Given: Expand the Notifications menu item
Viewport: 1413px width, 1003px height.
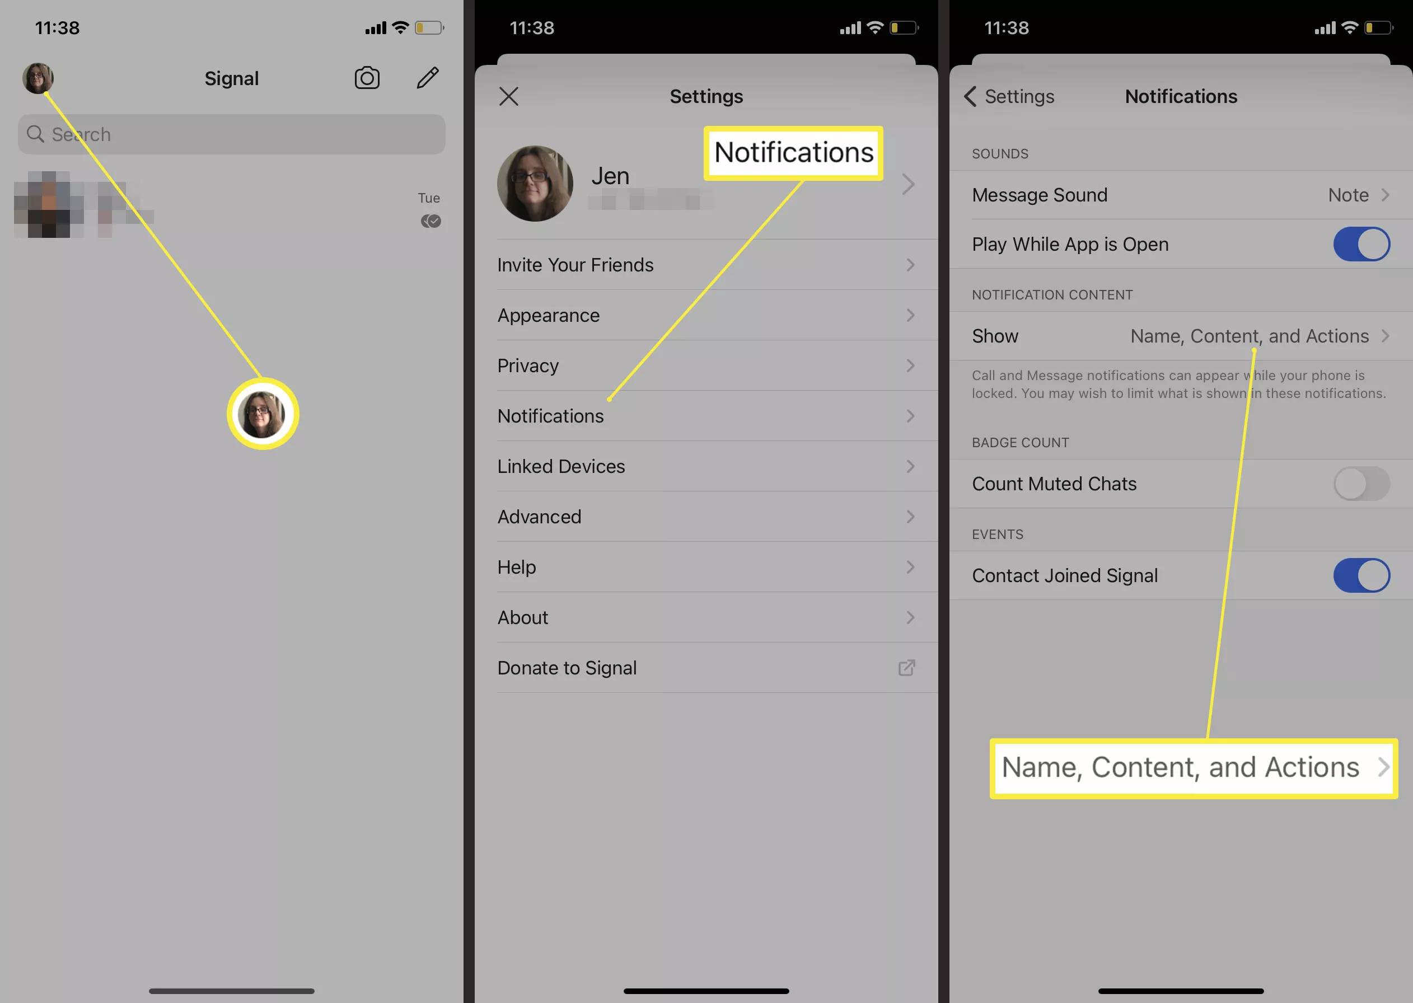Looking at the screenshot, I should coord(706,416).
